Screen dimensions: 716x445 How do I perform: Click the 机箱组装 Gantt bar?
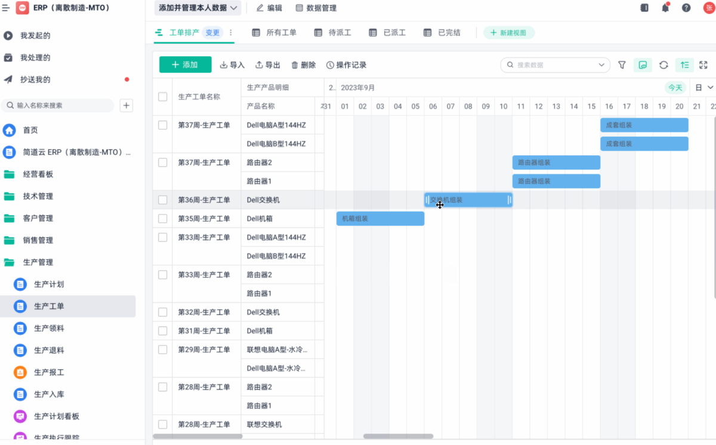(x=380, y=219)
